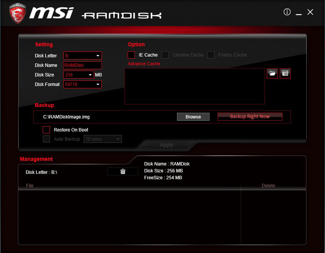Toggle the Firefox Cache checkbox
The height and width of the screenshot is (253, 325).
(x=211, y=55)
